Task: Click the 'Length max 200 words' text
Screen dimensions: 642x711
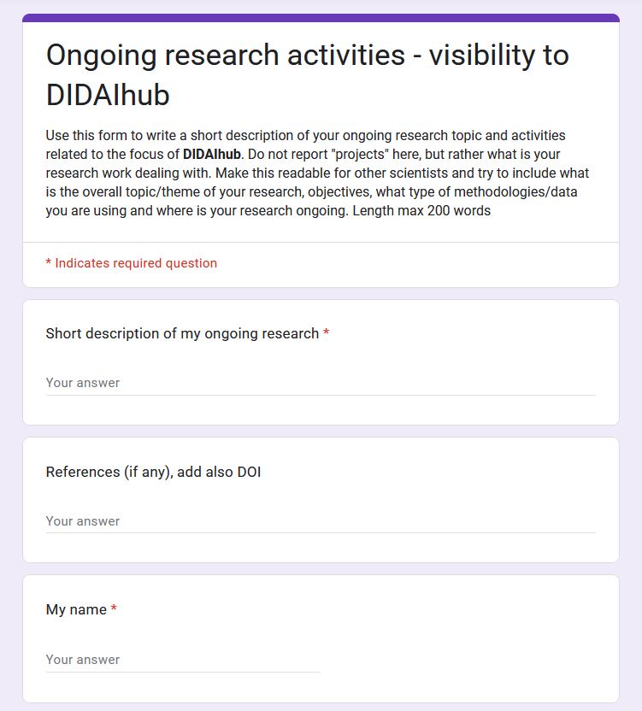Action: click(421, 211)
